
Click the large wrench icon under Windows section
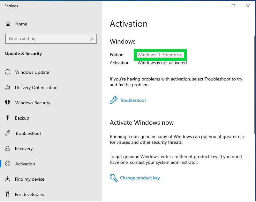coord(113,101)
